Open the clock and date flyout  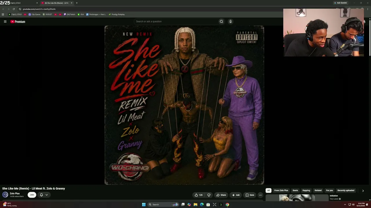tap(361, 205)
